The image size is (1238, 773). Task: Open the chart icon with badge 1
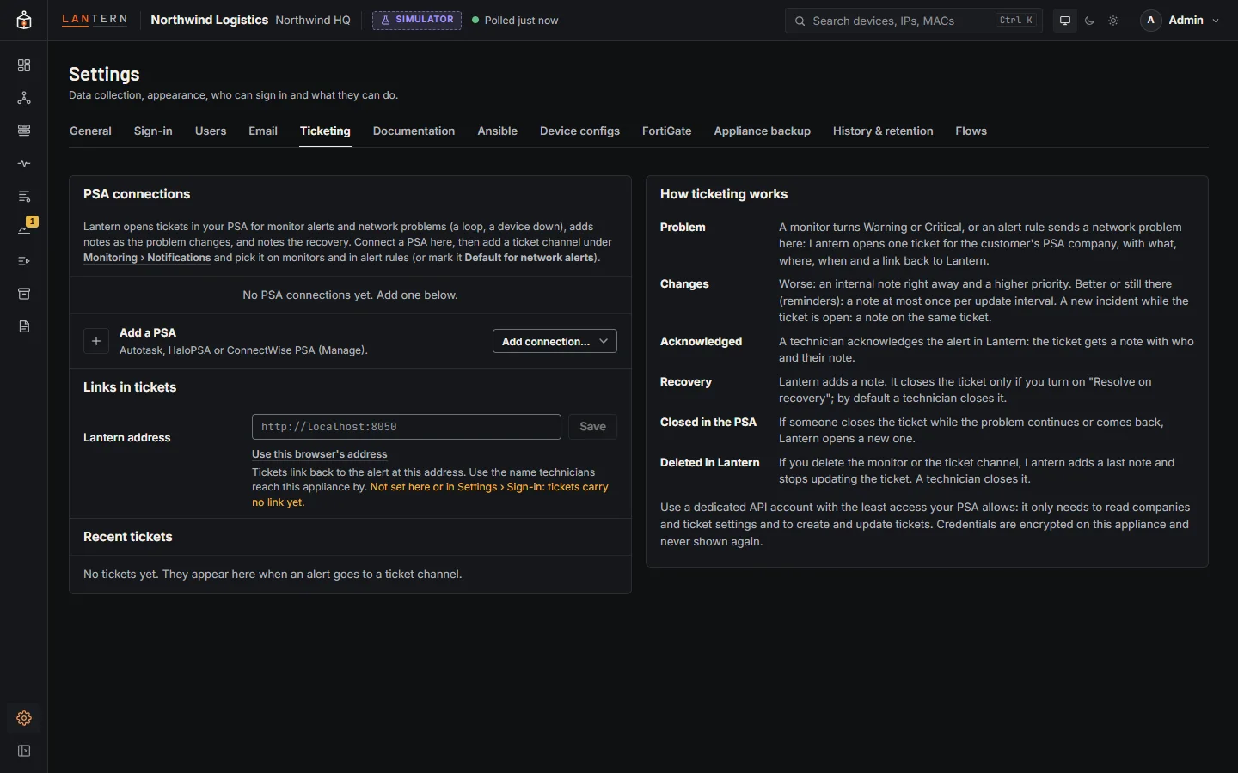pyautogui.click(x=24, y=228)
